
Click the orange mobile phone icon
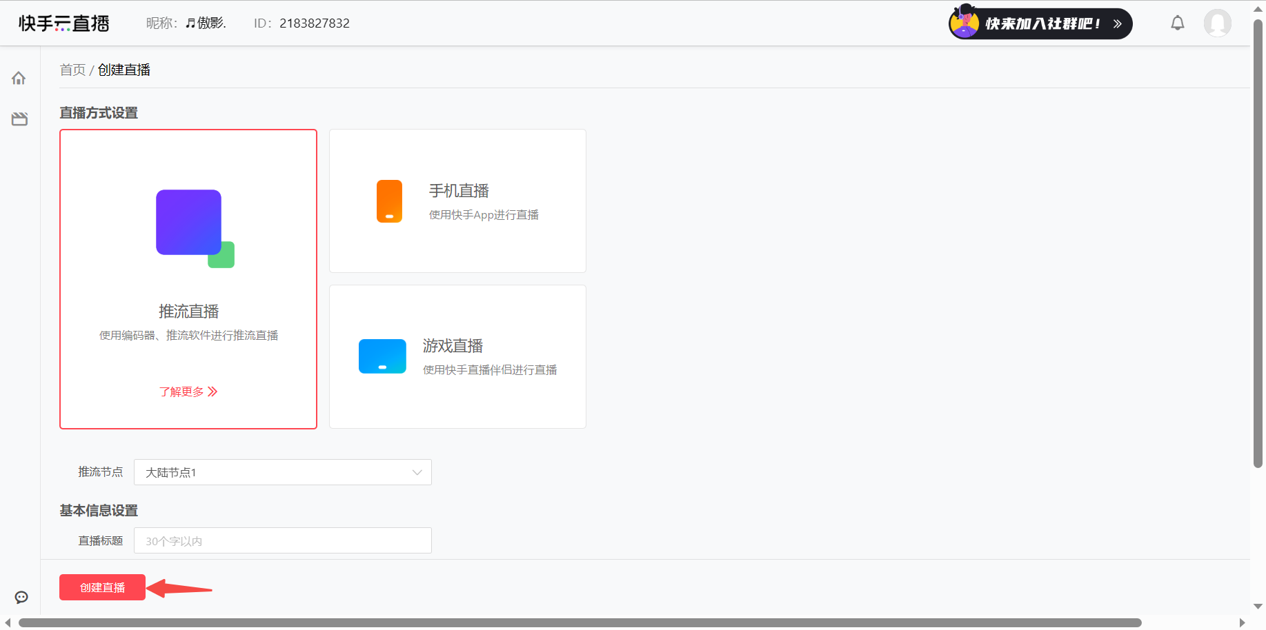(x=389, y=201)
